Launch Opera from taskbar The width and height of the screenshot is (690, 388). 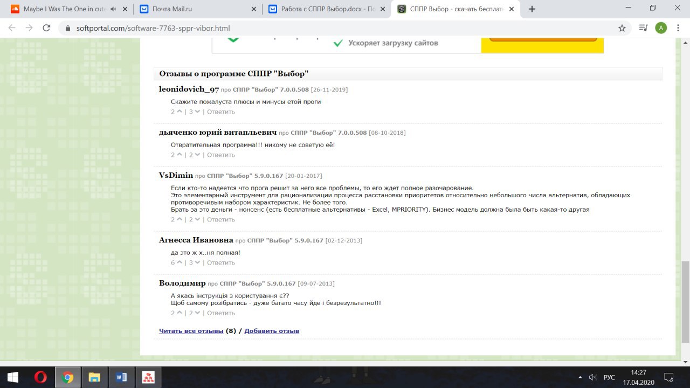(40, 377)
